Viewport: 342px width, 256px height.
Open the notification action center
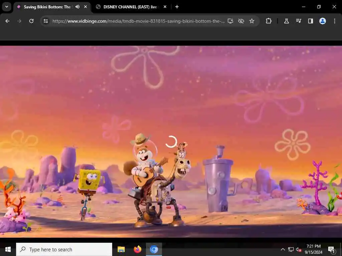(331, 249)
